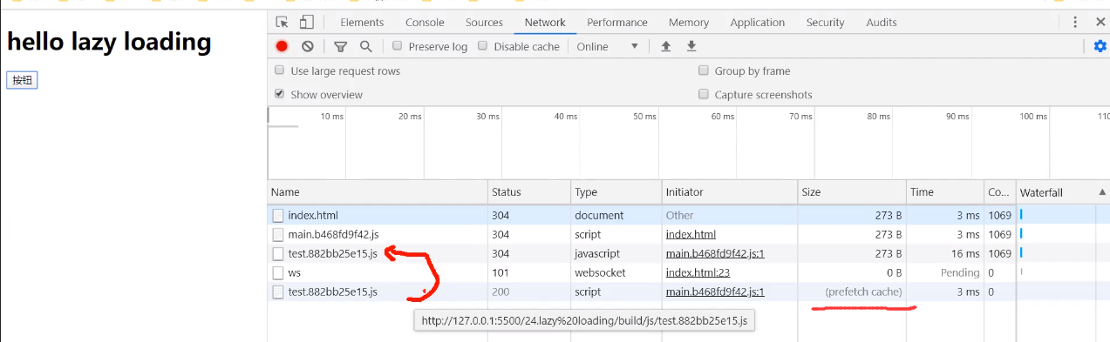This screenshot has width=1110, height=342.
Task: Click the 16 ms time cell
Action: pyautogui.click(x=966, y=253)
